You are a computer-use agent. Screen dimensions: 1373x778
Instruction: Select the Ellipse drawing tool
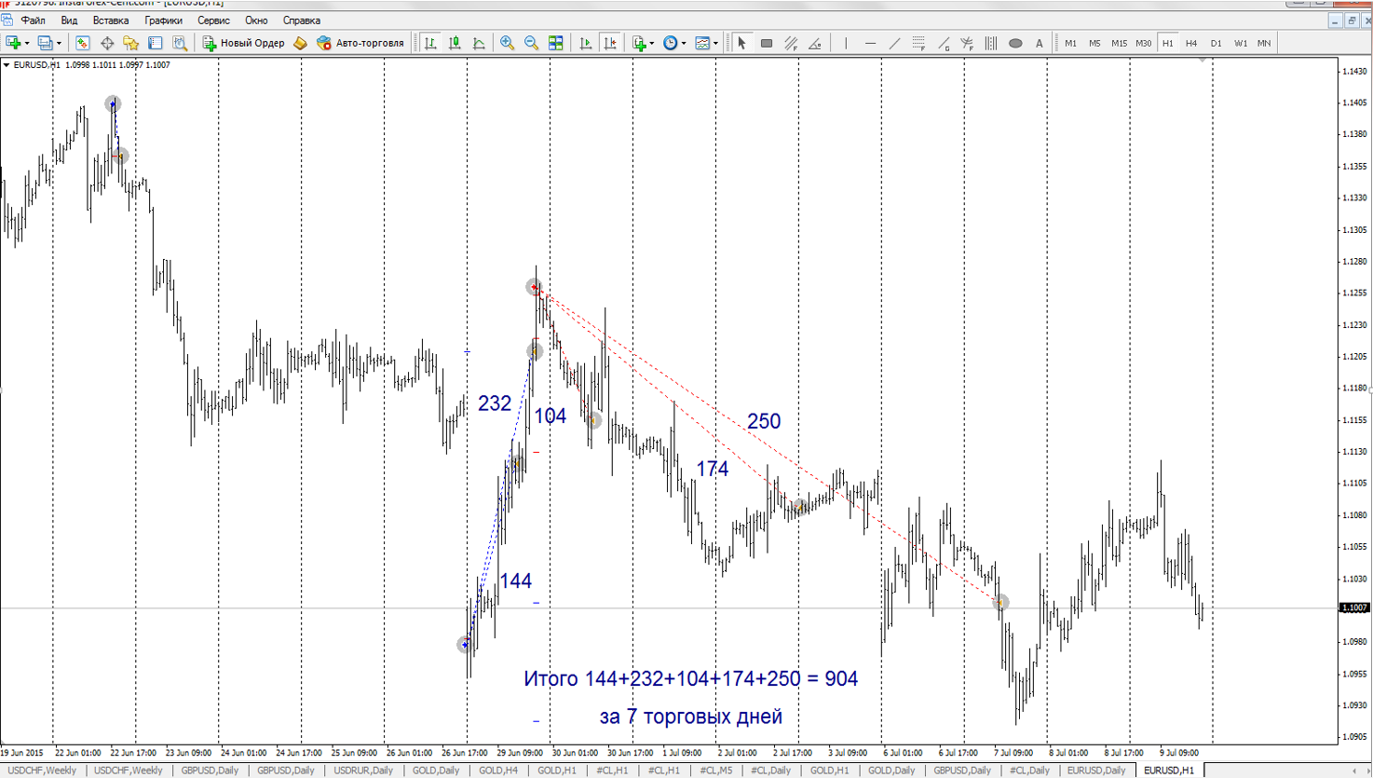1015,43
